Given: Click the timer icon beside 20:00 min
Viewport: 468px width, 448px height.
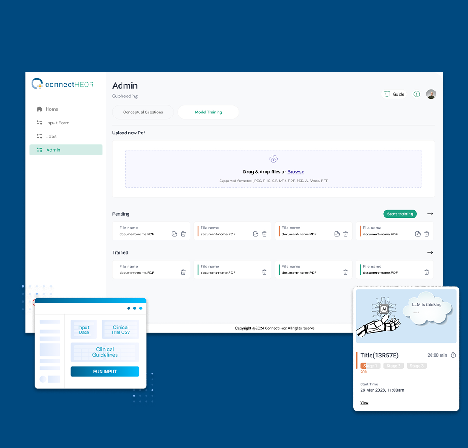Looking at the screenshot, I should (453, 355).
